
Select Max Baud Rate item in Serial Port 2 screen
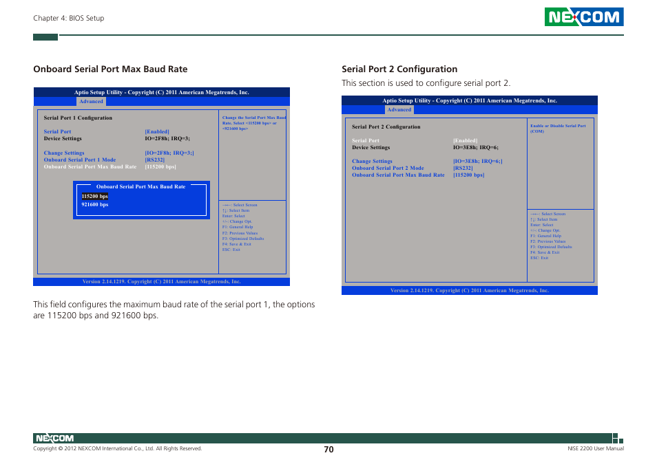click(x=398, y=175)
